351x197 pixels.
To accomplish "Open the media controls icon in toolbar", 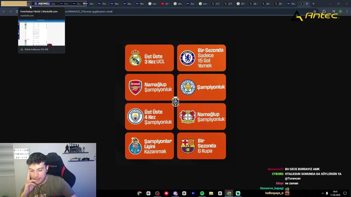I will pos(334,11).
